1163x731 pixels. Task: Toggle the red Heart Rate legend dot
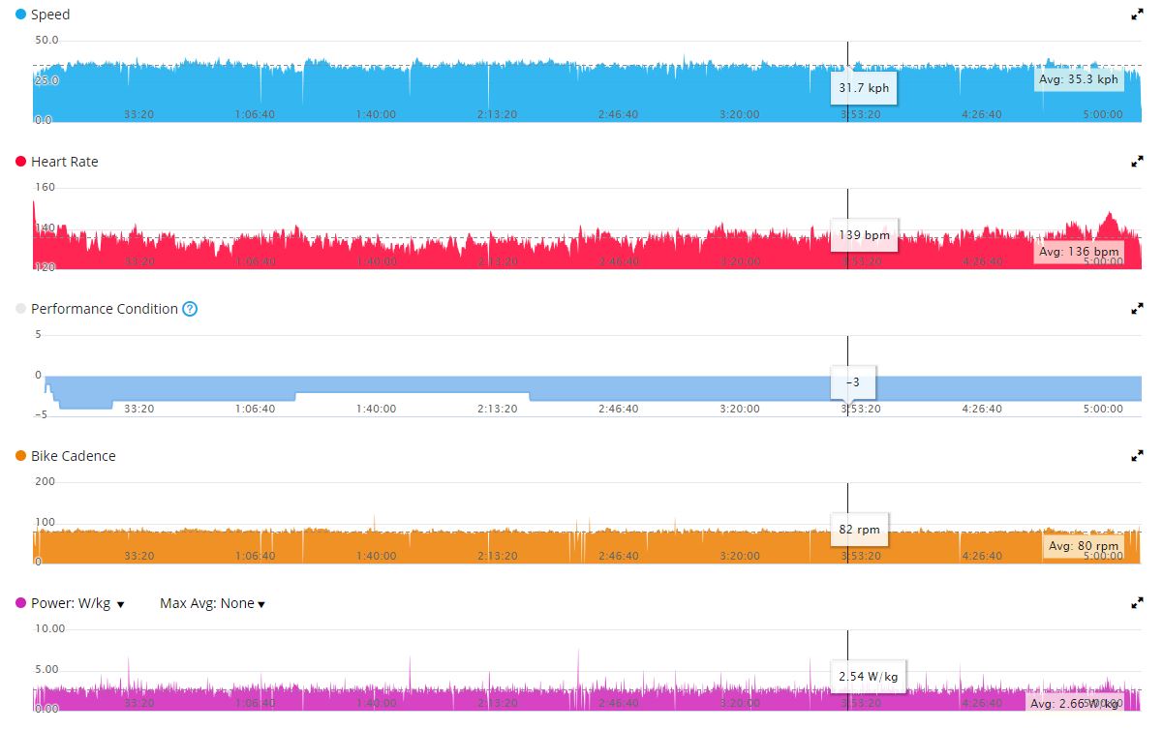[x=21, y=162]
